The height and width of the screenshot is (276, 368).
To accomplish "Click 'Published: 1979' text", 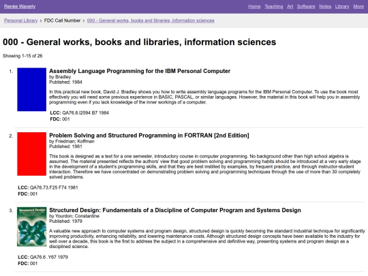I will click(x=65, y=221).
